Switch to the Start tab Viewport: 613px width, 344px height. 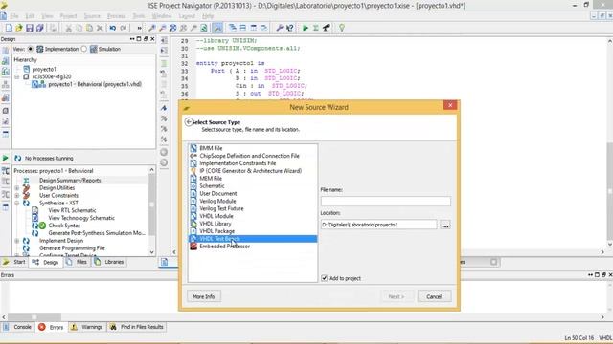tap(15, 262)
